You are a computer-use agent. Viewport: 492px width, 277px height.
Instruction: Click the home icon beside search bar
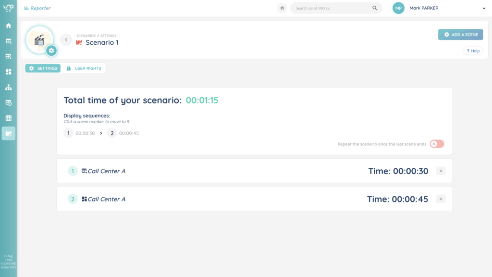pyautogui.click(x=282, y=8)
